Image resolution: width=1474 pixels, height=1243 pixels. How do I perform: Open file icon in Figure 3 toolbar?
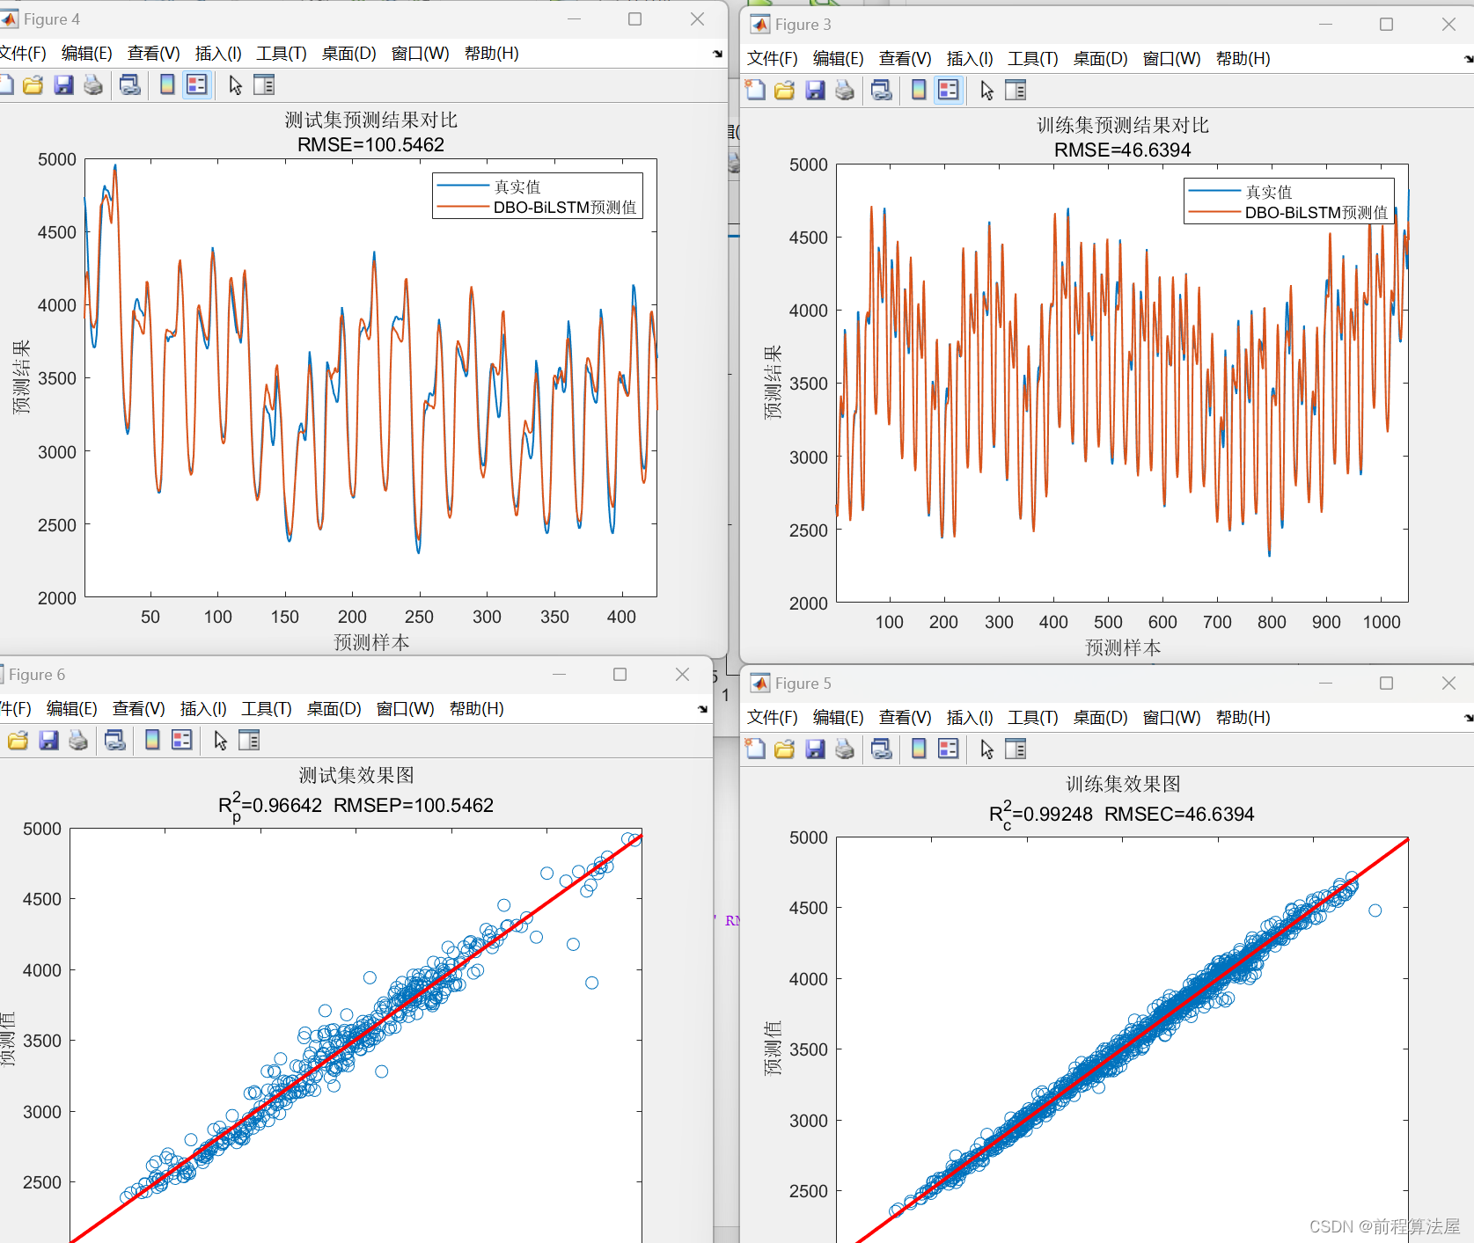point(785,91)
